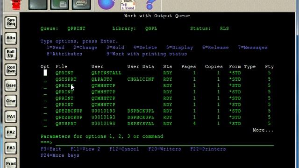
Task: Click the Form Type column header
Action: tap(242, 67)
